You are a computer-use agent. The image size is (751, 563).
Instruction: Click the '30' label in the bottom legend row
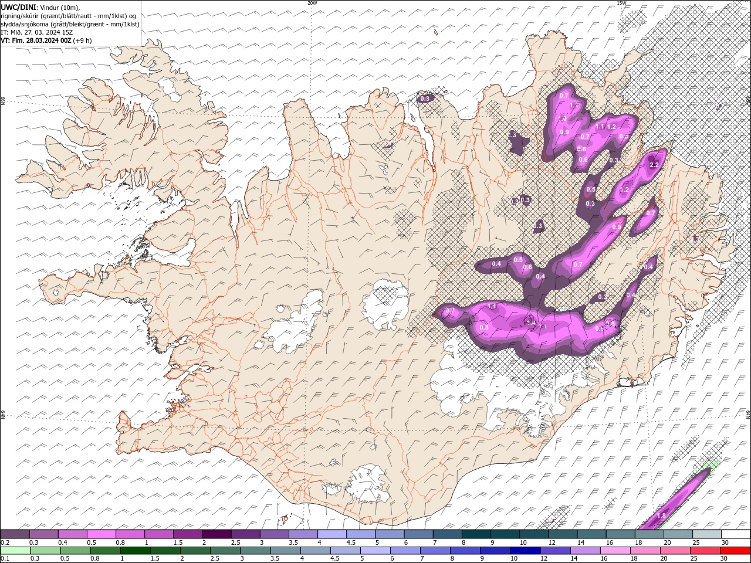725,558
